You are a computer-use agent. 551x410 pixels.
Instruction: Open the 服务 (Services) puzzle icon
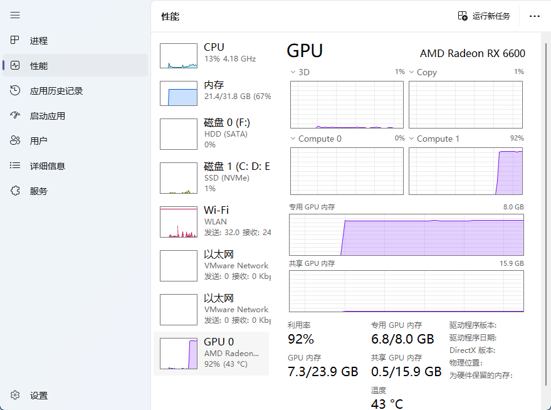[16, 191]
